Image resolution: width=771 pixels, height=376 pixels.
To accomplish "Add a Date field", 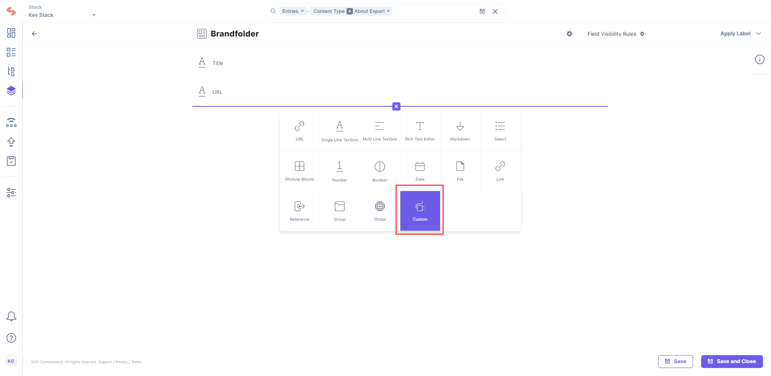I will [420, 171].
